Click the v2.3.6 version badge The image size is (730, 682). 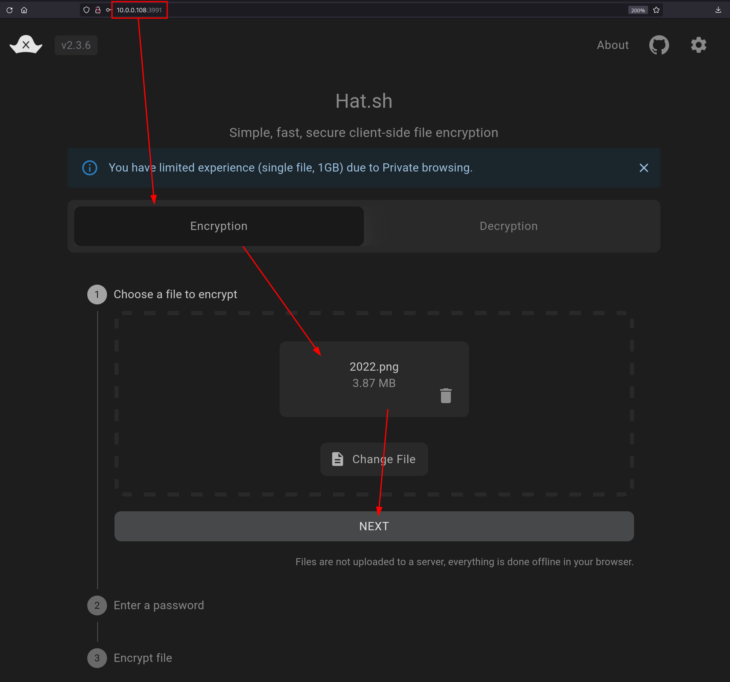click(x=76, y=45)
